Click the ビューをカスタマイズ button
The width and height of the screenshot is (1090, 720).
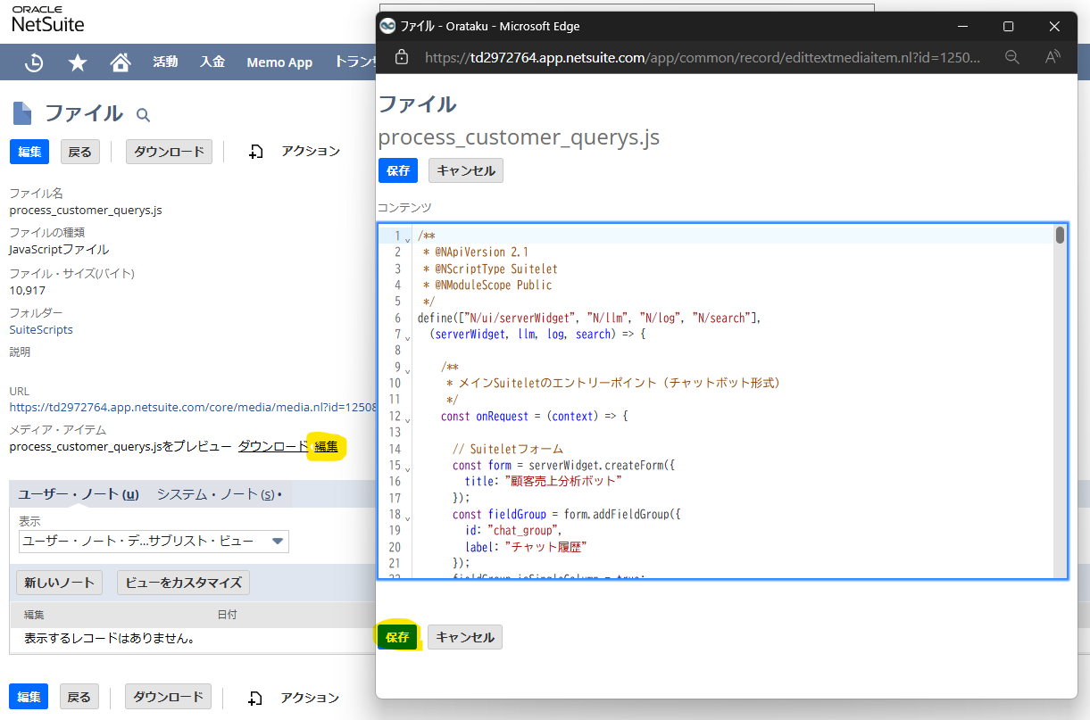pos(183,583)
